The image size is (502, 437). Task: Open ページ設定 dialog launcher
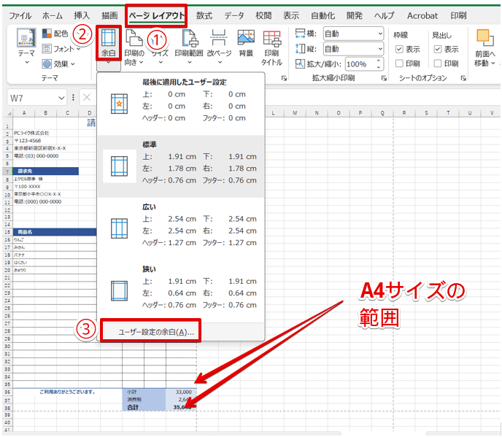point(284,78)
